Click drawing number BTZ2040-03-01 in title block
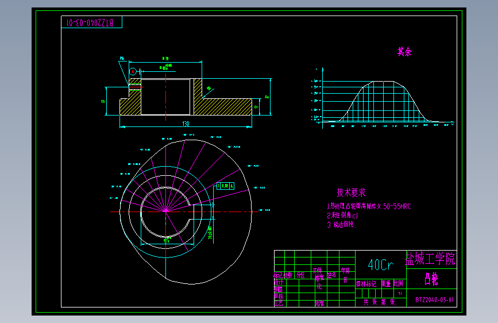Viewport: 498px width, 323px height. click(434, 300)
